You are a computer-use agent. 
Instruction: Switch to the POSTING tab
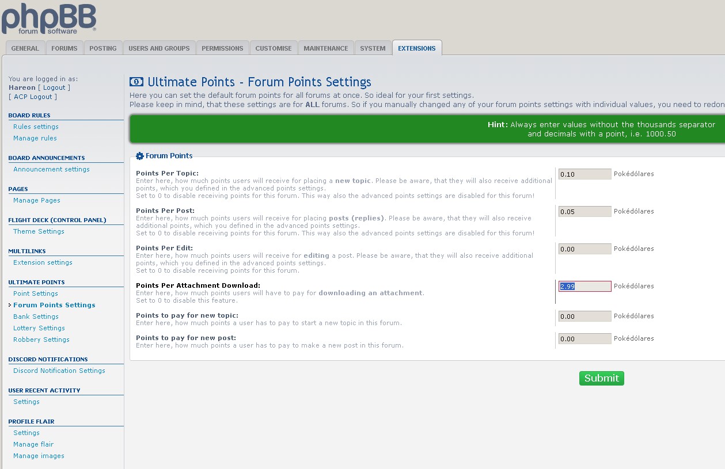pos(103,48)
